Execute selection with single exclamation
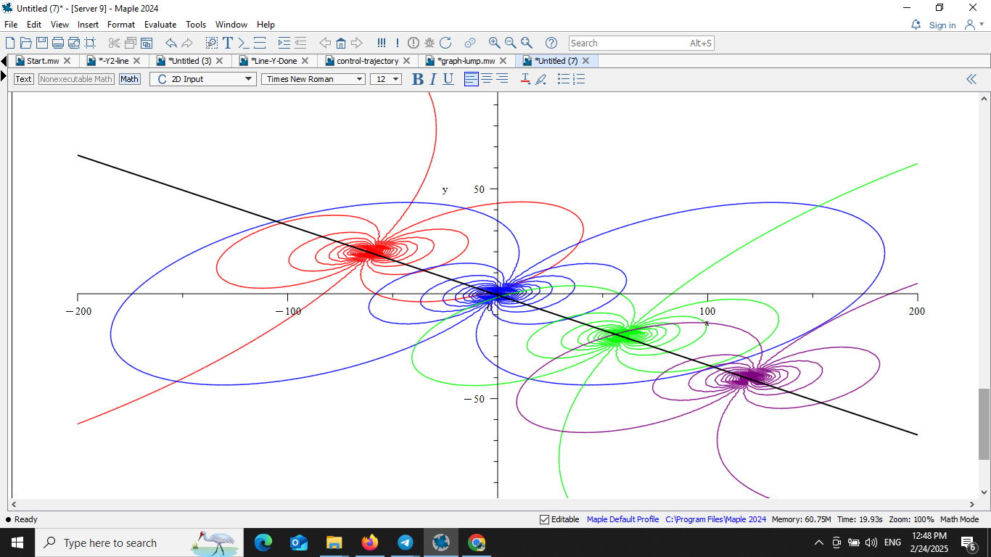991x557 pixels. click(398, 43)
